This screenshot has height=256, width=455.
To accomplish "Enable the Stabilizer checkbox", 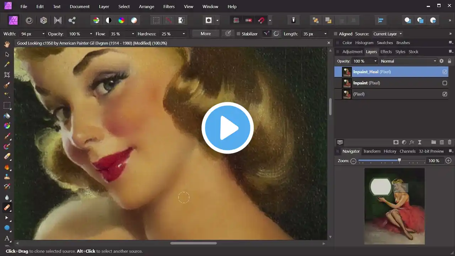I will pyautogui.click(x=239, y=34).
